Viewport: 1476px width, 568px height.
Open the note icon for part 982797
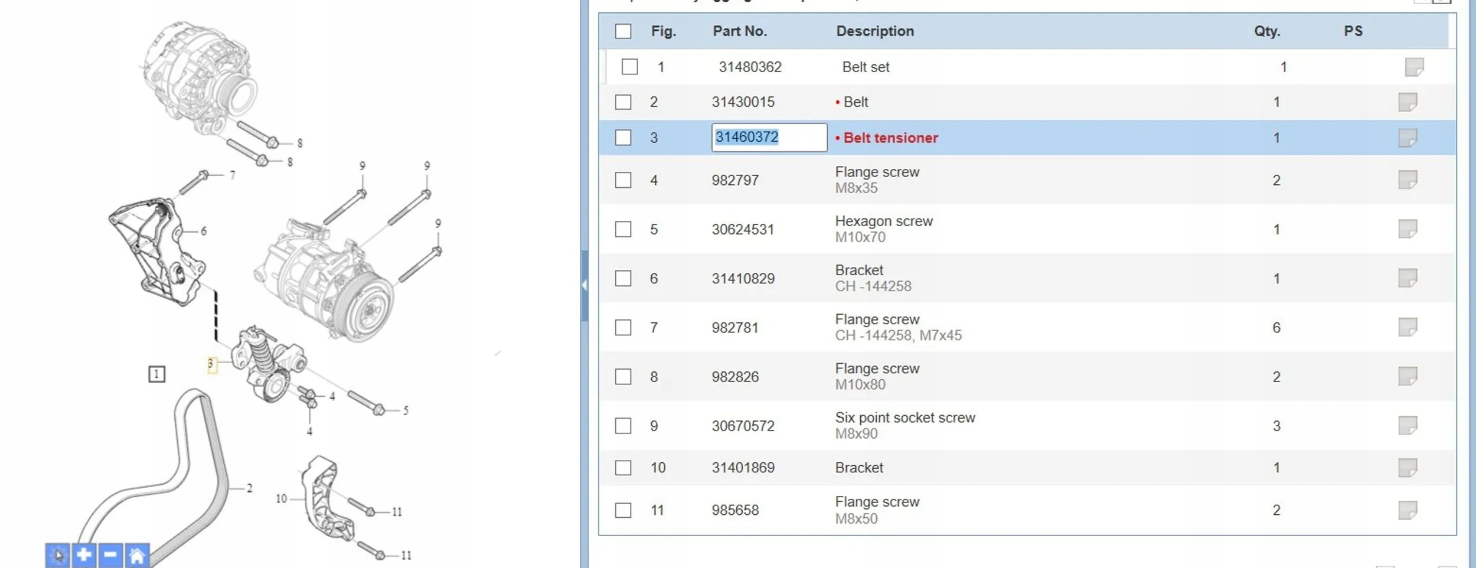tap(1408, 179)
